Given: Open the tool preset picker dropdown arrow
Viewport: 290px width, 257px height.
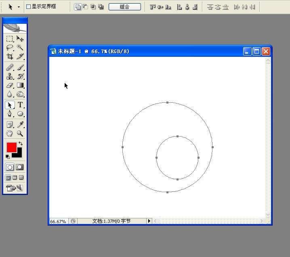Looking at the screenshot, I should click(19, 7).
